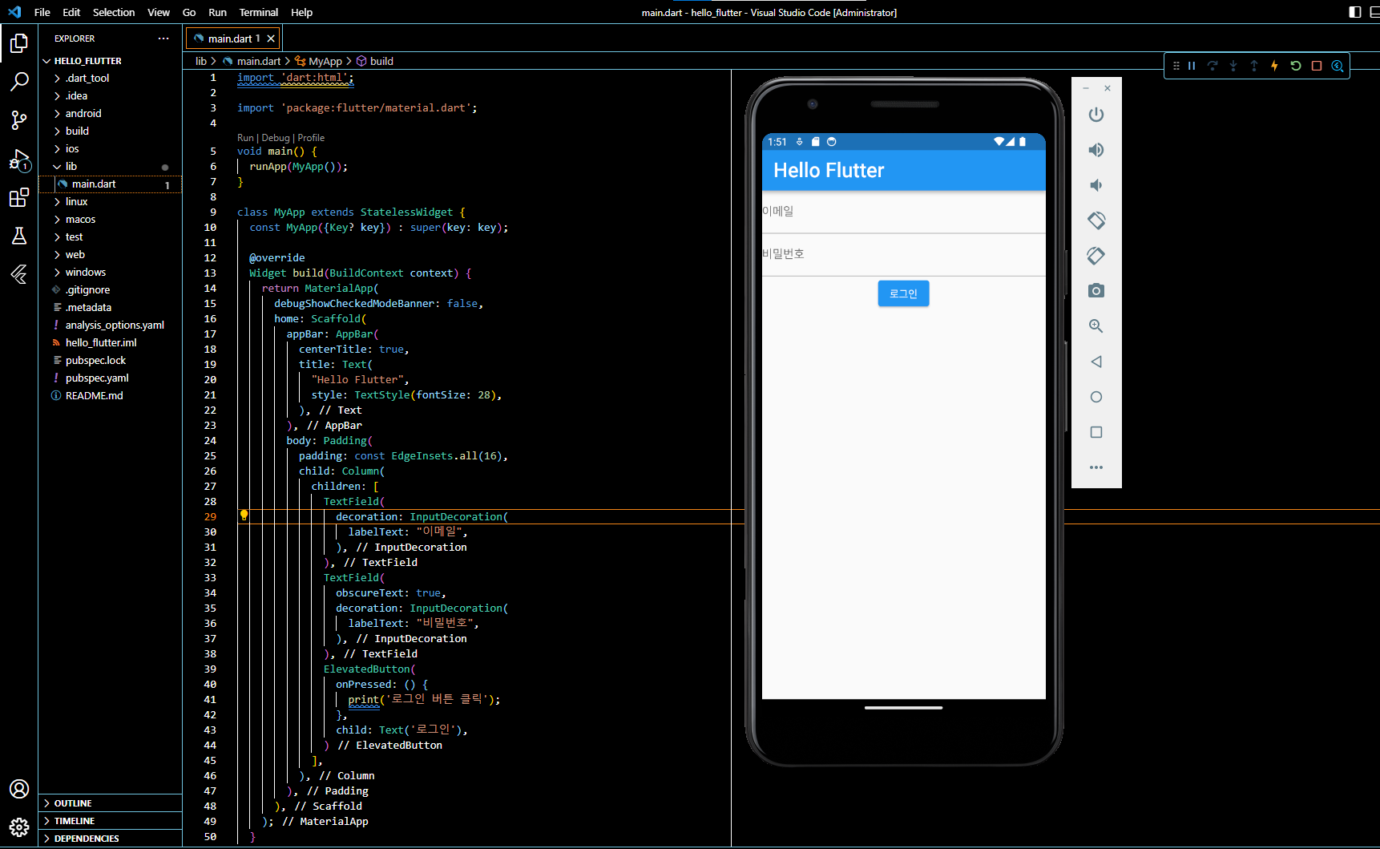The height and width of the screenshot is (849, 1380).
Task: Take emulator screenshot with camera icon
Action: 1096,291
